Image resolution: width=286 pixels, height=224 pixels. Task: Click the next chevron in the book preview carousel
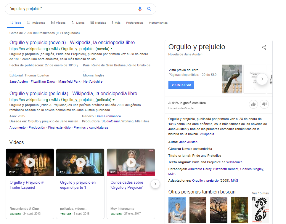tap(262, 79)
